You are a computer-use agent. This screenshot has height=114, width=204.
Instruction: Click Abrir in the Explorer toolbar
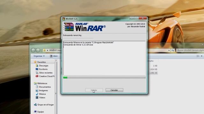point(54,56)
